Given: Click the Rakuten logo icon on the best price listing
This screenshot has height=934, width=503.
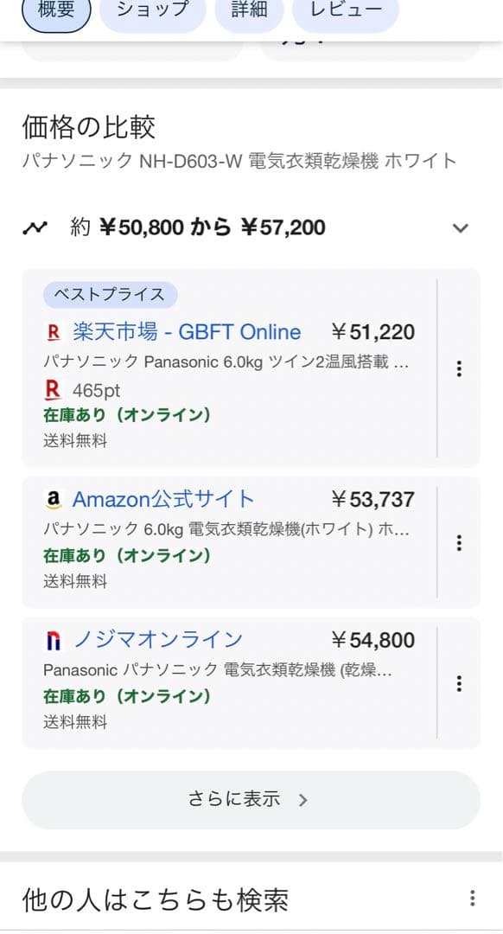Looking at the screenshot, I should [x=52, y=332].
